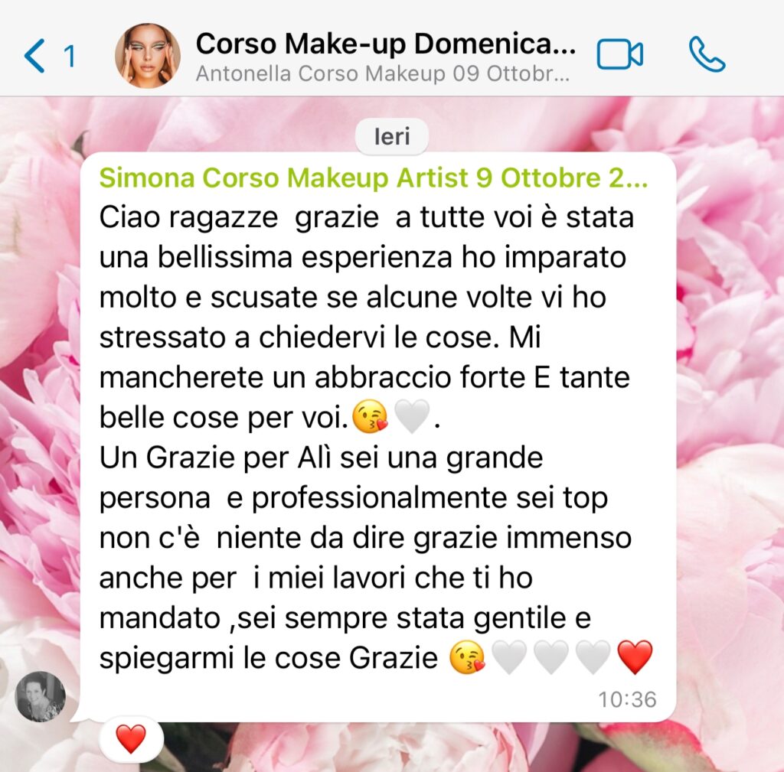Viewport: 784px width, 772px height.
Task: Tap the third white heart on last line
Action: (x=593, y=657)
